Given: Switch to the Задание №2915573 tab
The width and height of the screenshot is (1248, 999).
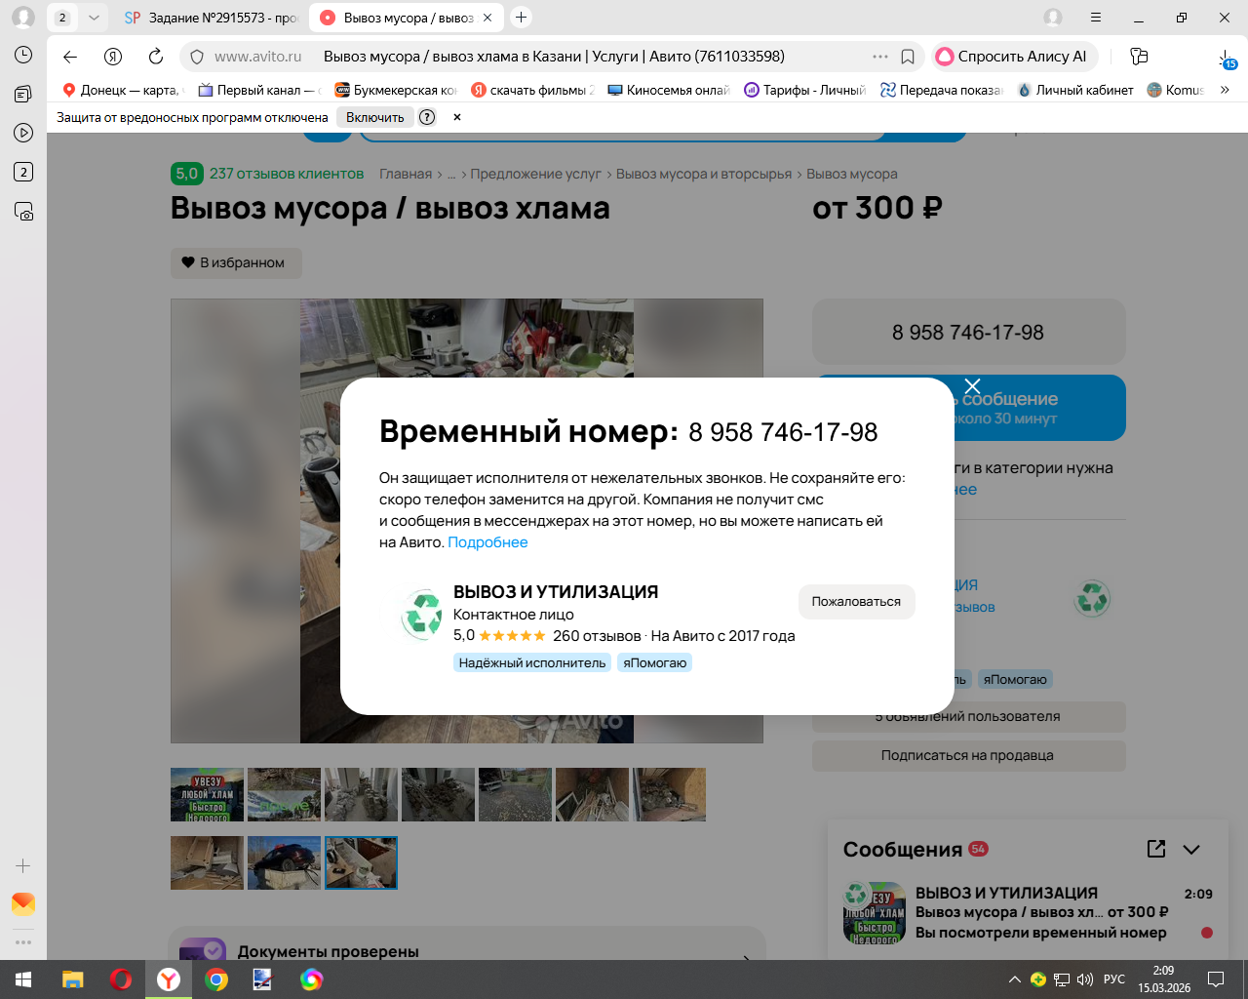Looking at the screenshot, I should (211, 18).
